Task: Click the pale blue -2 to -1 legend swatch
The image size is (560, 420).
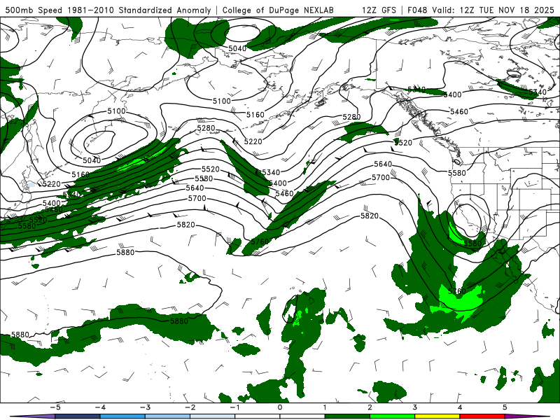Action: pos(213,416)
